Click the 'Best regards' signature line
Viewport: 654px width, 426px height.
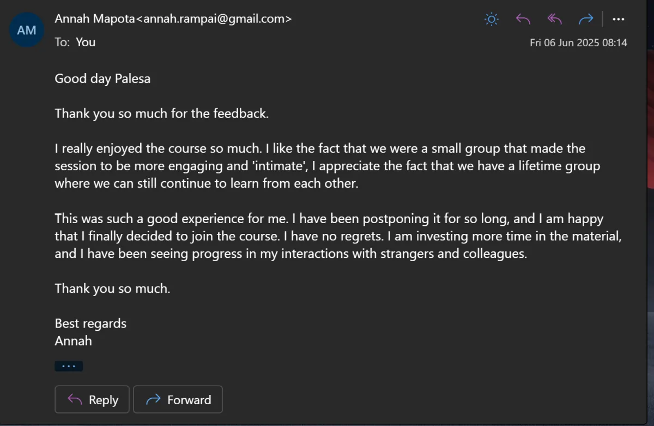pyautogui.click(x=90, y=323)
